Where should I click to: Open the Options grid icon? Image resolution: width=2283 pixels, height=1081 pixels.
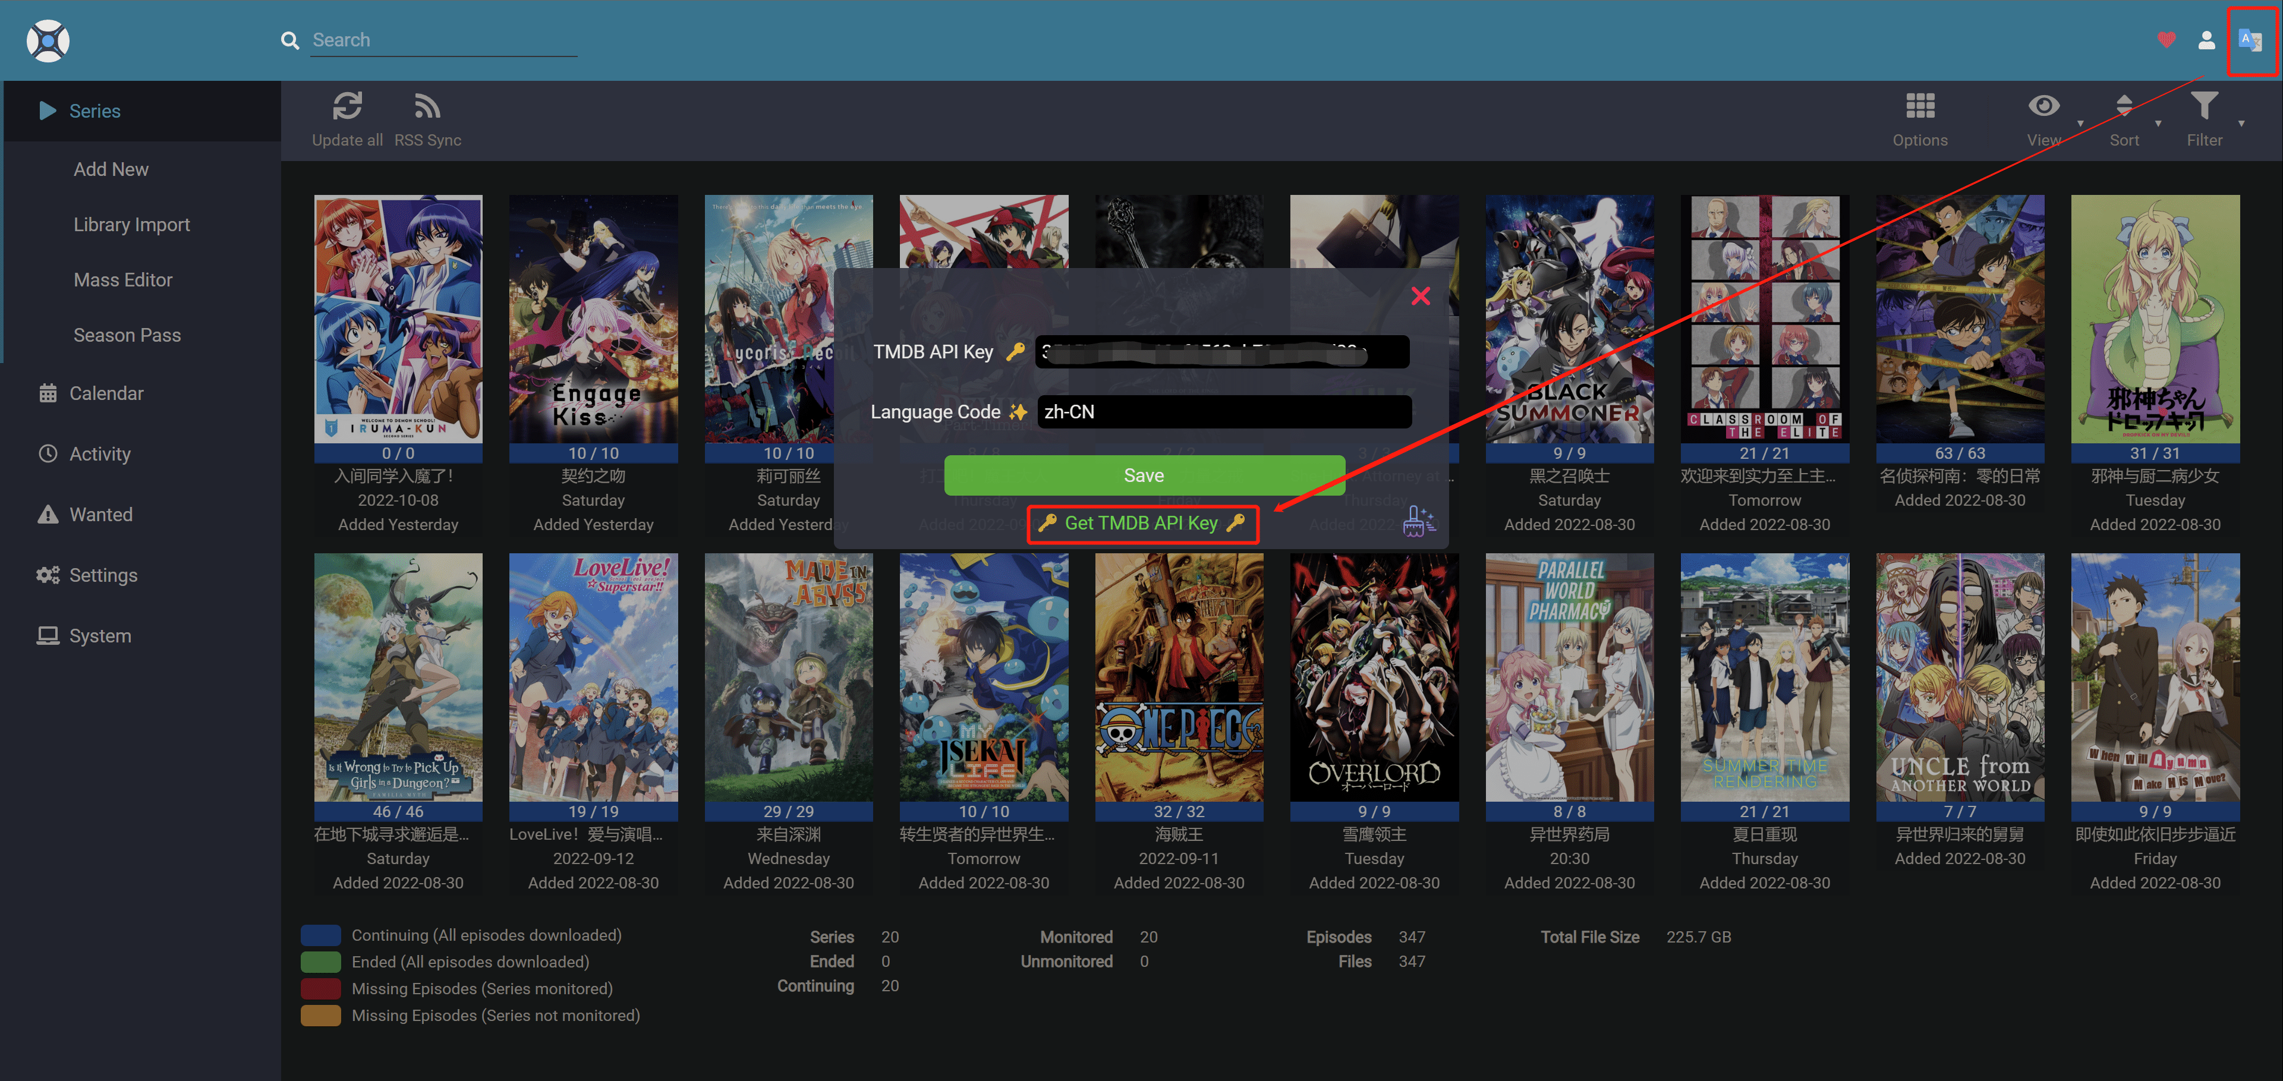coord(1920,106)
